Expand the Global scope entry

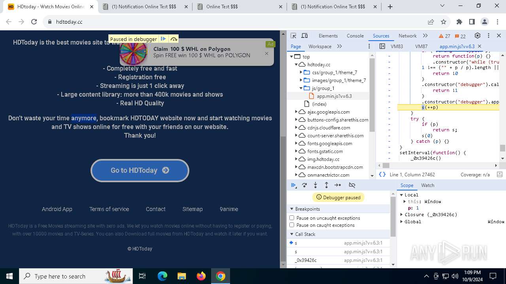[x=401, y=222]
